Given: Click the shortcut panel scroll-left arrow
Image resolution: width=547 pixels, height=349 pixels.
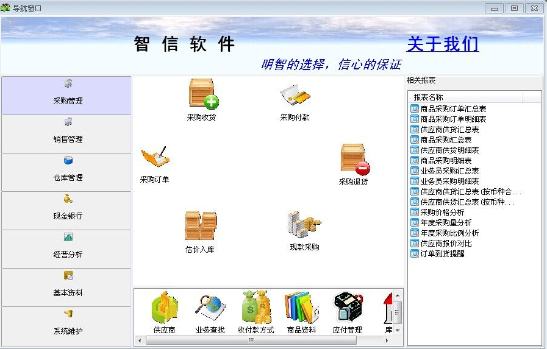Looking at the screenshot, I should coord(140,340).
